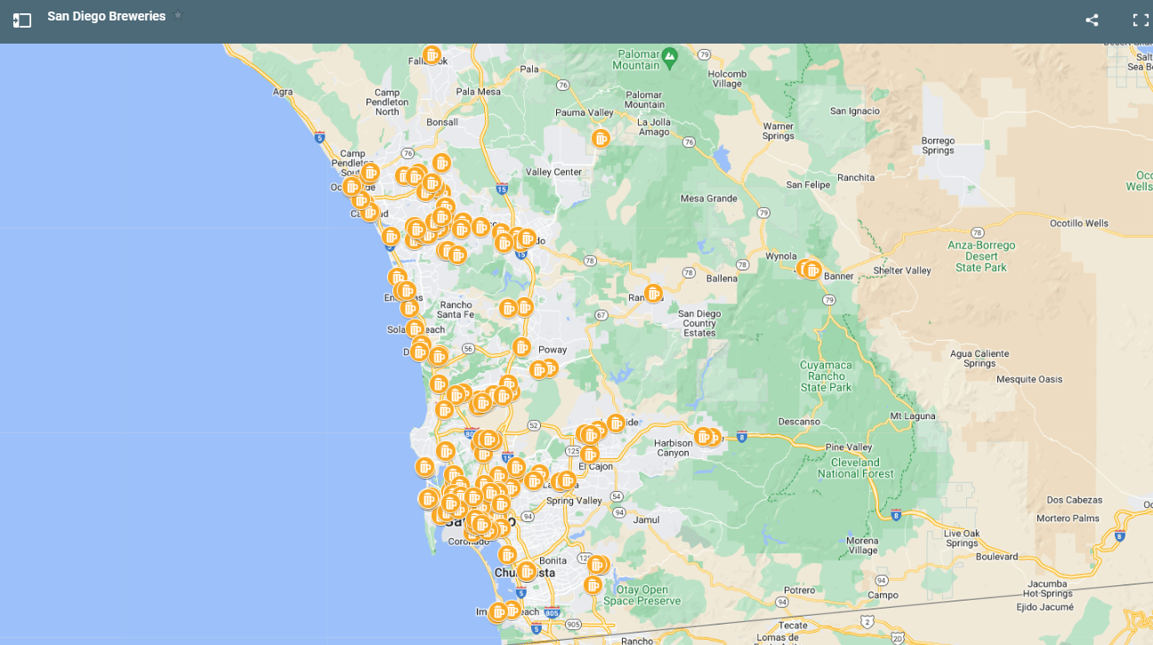Click the Route 54 highway shield
This screenshot has width=1153, height=645.
[x=617, y=496]
